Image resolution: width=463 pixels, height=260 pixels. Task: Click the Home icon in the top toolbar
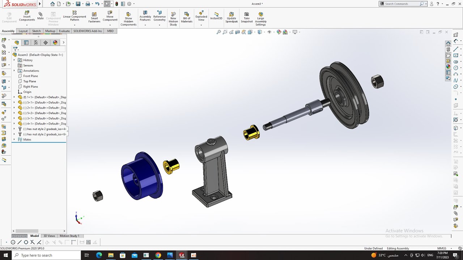52,4
